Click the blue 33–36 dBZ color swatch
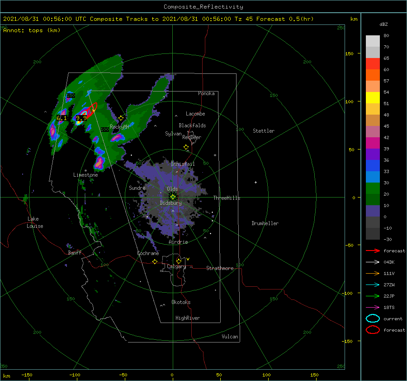The height and width of the screenshot is (381, 407). point(373,166)
